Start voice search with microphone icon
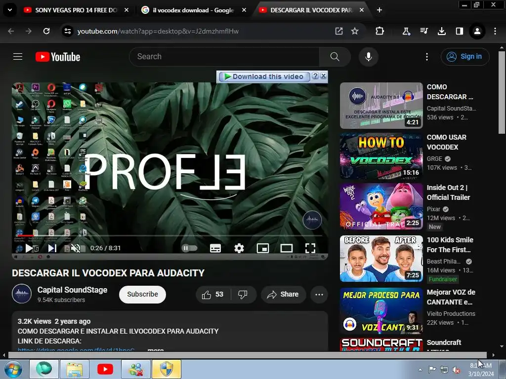 tap(368, 57)
